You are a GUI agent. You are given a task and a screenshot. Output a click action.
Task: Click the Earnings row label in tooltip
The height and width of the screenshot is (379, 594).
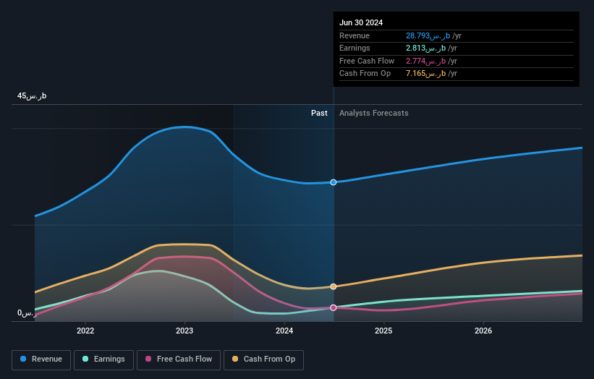click(x=355, y=48)
